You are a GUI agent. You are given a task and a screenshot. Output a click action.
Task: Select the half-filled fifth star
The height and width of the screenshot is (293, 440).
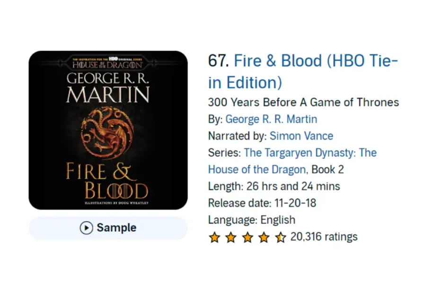coord(280,237)
